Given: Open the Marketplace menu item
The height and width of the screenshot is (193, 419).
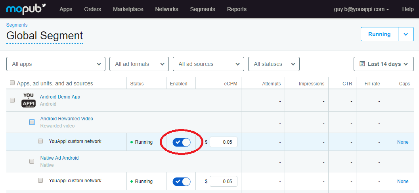Looking at the screenshot, I should [x=128, y=9].
